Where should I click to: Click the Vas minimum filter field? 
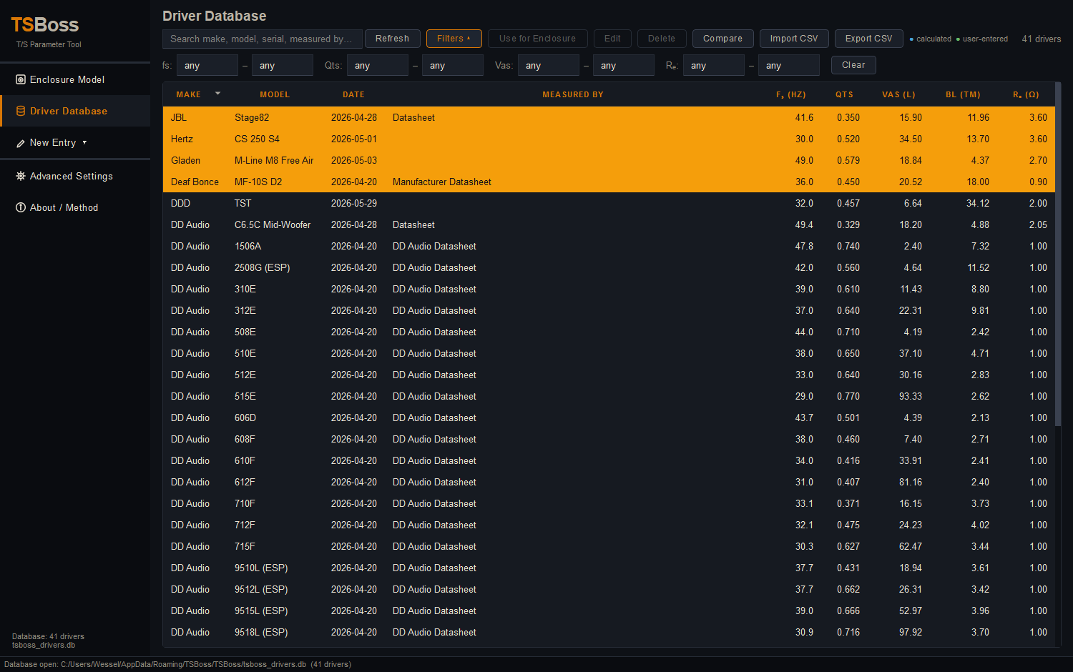click(x=549, y=65)
